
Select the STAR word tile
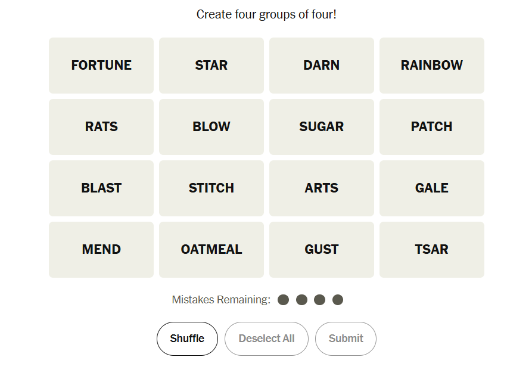pos(211,66)
